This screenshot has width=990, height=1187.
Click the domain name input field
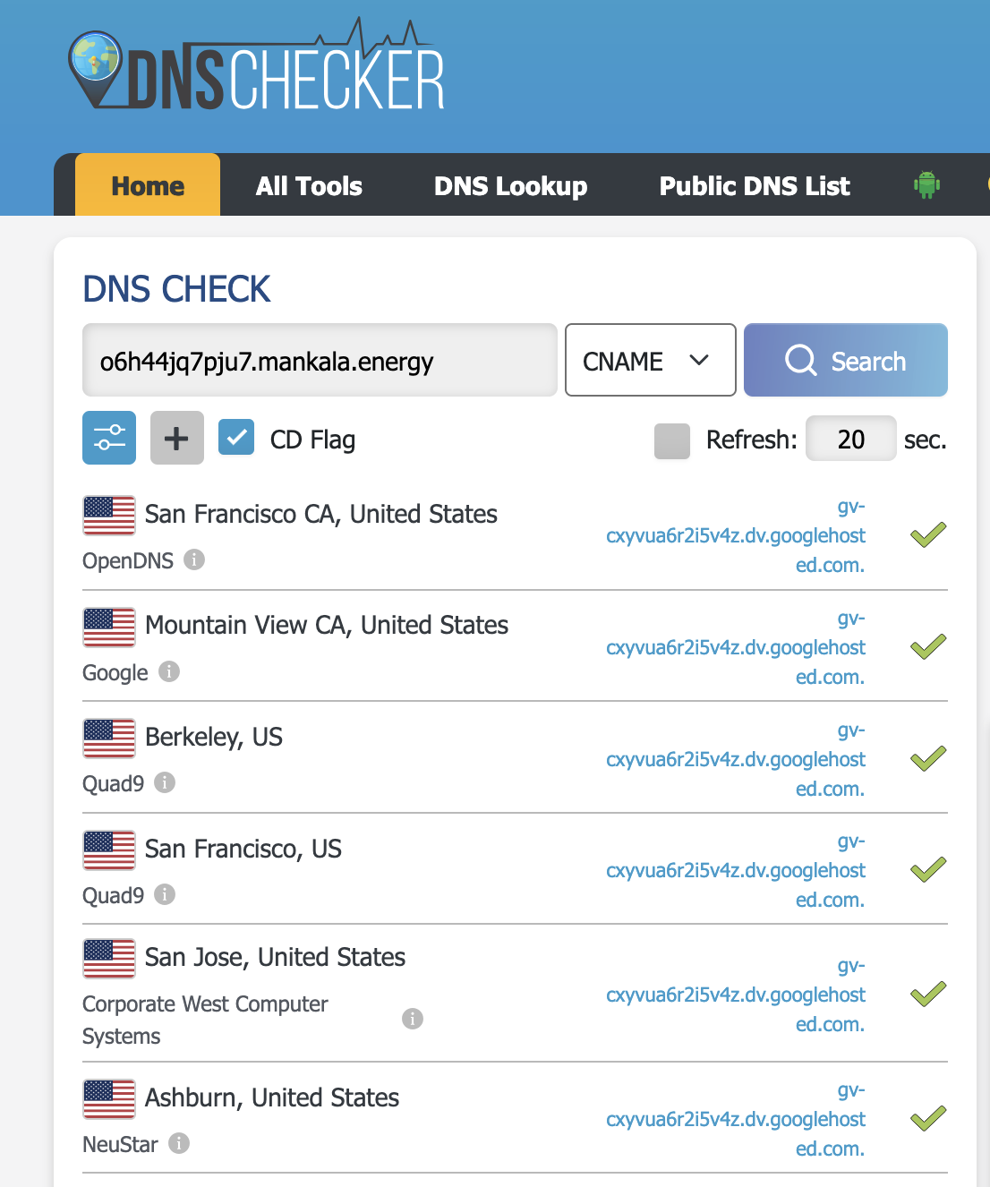pyautogui.click(x=320, y=360)
